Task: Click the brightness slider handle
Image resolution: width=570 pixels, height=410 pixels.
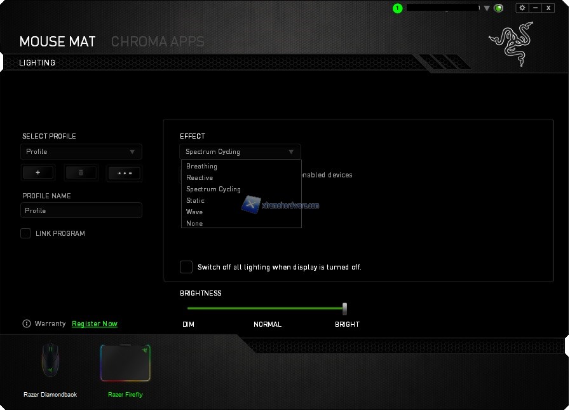Action: click(x=344, y=308)
